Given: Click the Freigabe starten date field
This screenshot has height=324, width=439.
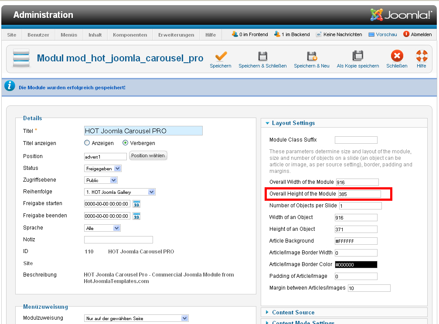Looking at the screenshot, I should [x=107, y=204].
